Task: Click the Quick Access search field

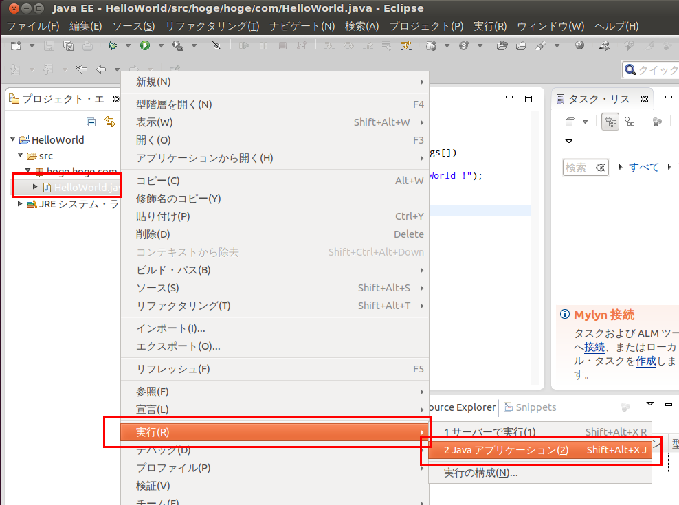Action: pyautogui.click(x=650, y=69)
